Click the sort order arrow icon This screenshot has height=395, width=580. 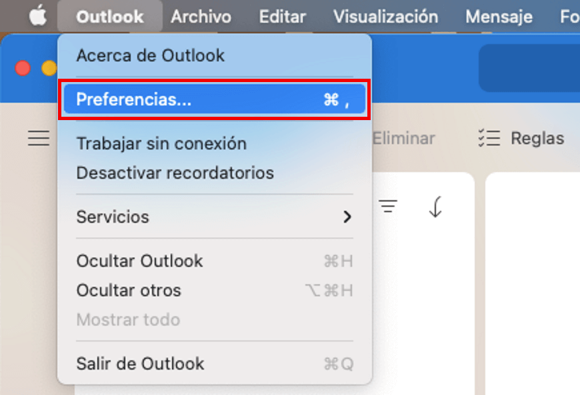[435, 207]
